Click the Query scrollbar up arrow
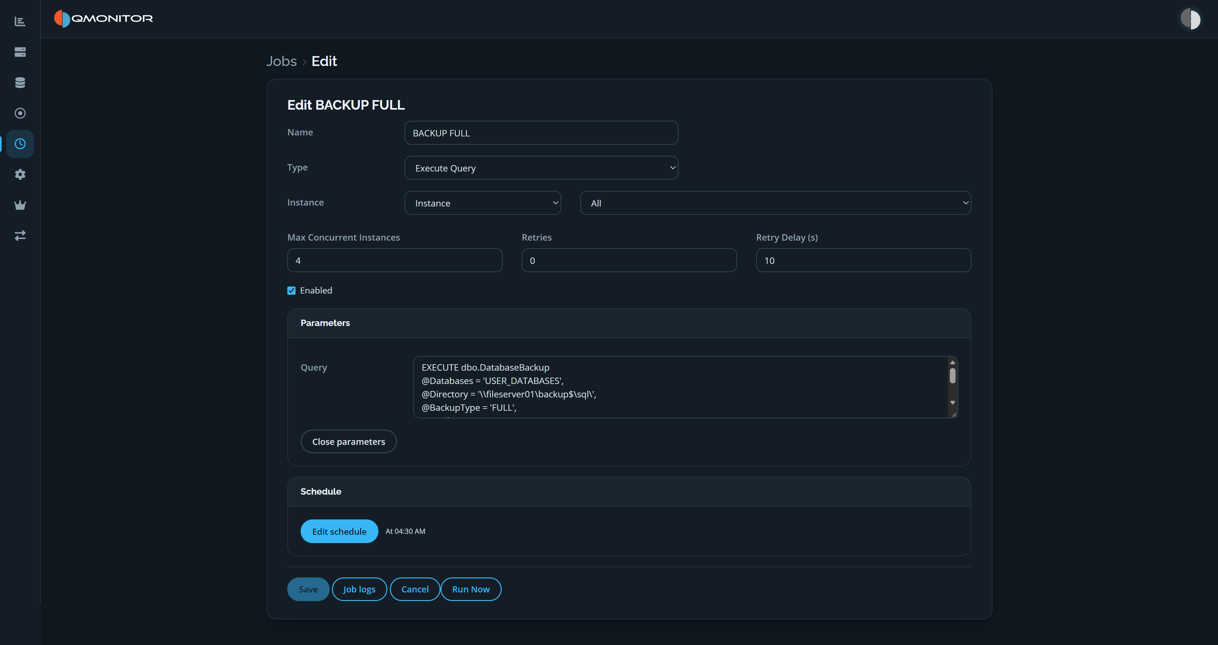 953,362
